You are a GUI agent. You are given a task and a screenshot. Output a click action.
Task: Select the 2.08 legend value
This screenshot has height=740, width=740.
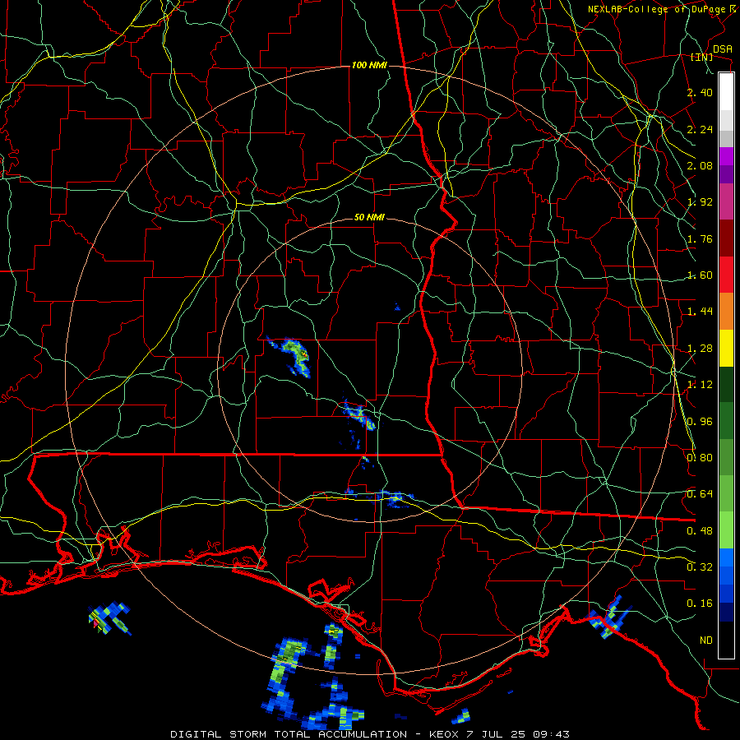click(x=700, y=165)
